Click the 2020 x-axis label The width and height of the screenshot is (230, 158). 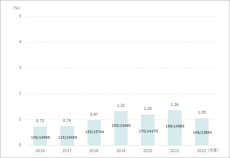click(148, 151)
